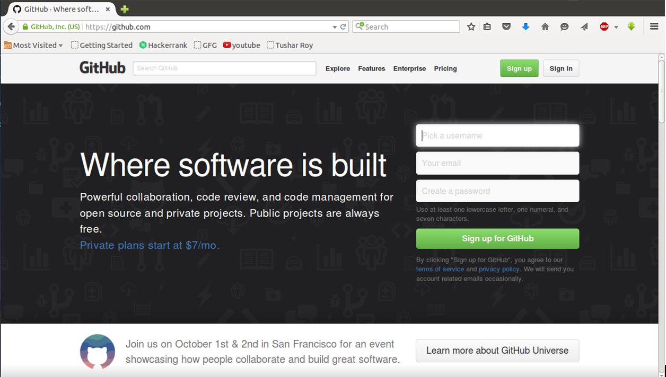Image resolution: width=666 pixels, height=377 pixels.
Task: Open the downloads arrow icon
Action: click(x=525, y=26)
